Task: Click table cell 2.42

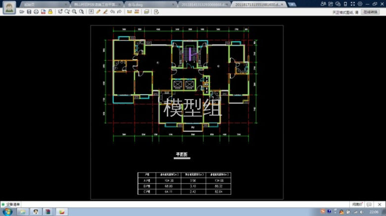Action: pos(193,192)
